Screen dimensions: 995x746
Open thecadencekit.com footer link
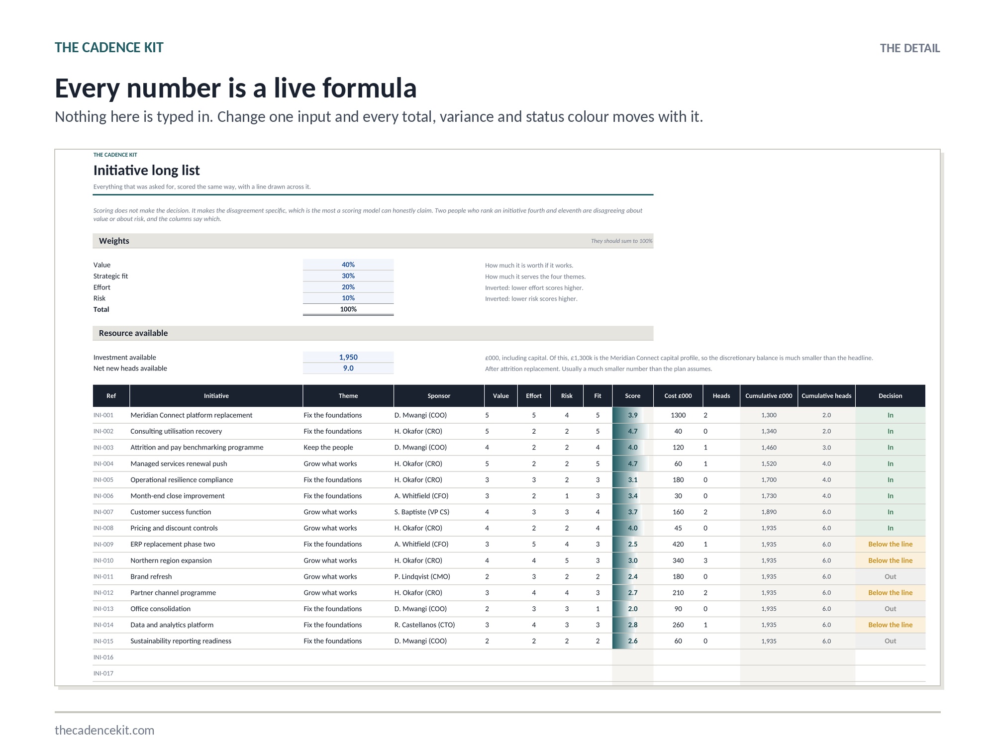point(104,730)
